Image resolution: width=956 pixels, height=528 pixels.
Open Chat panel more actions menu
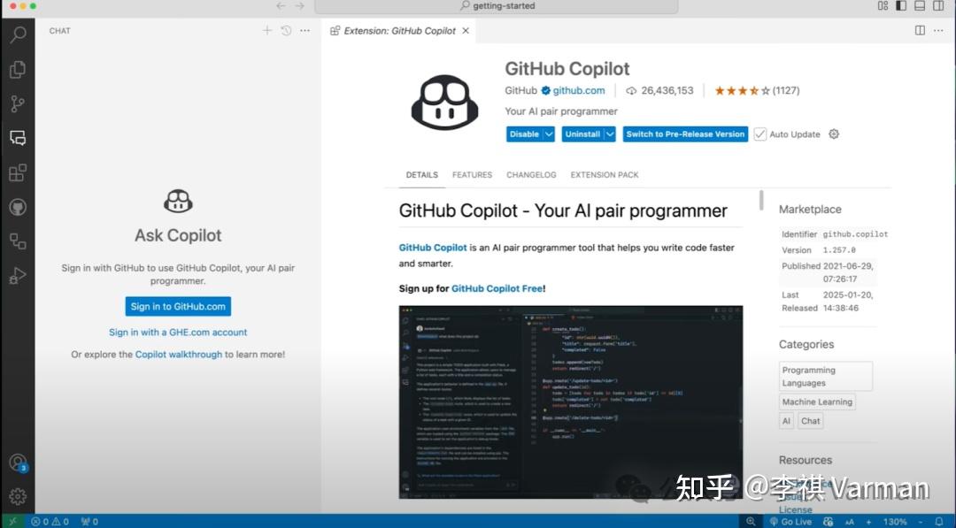pyautogui.click(x=305, y=30)
